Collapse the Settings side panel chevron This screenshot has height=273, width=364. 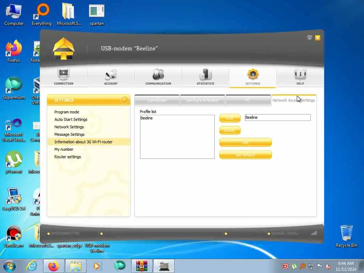point(124,100)
